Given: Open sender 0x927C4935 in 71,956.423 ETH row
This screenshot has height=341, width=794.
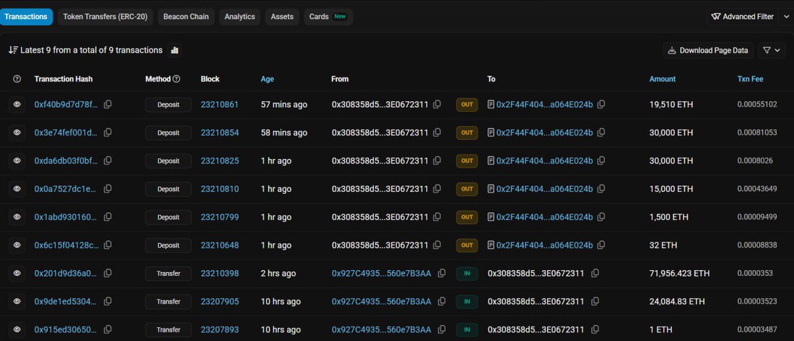Looking at the screenshot, I should click(x=381, y=273).
